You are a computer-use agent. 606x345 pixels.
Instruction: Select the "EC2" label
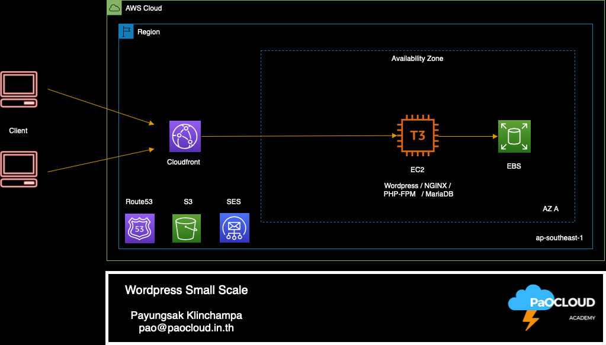(x=418, y=169)
